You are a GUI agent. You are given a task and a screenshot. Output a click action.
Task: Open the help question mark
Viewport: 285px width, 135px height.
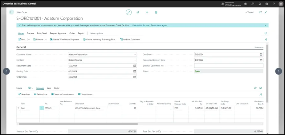(x=274, y=4)
